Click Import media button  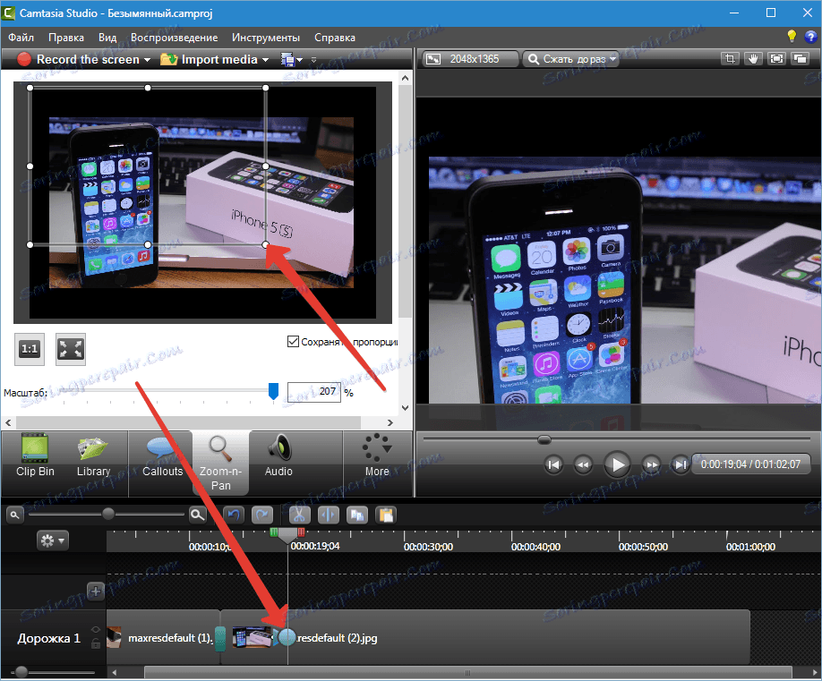point(210,59)
